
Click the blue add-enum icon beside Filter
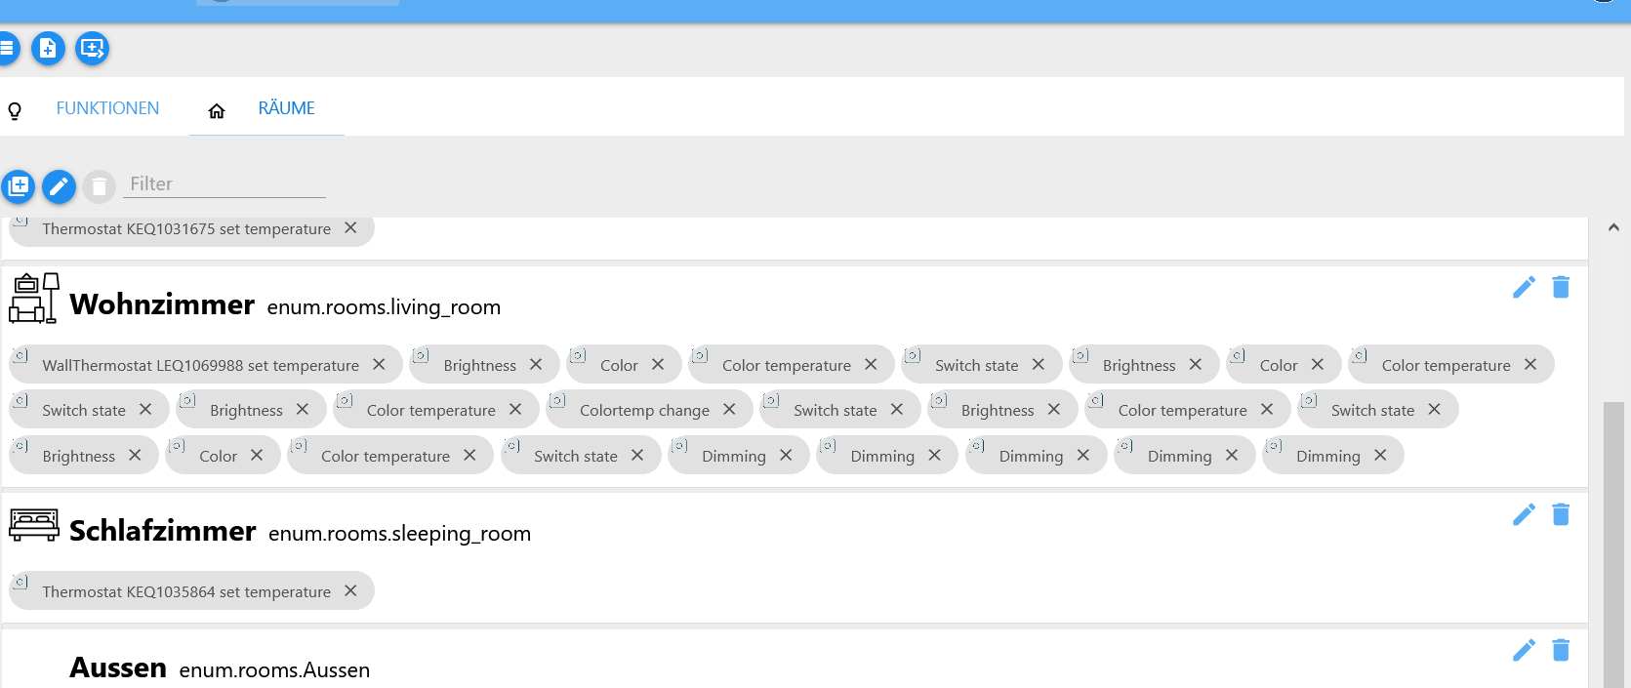tap(19, 185)
